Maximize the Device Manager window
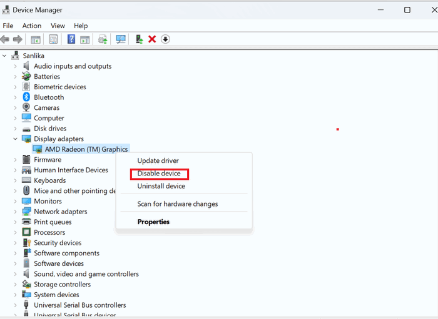The height and width of the screenshot is (319, 438). point(407,10)
